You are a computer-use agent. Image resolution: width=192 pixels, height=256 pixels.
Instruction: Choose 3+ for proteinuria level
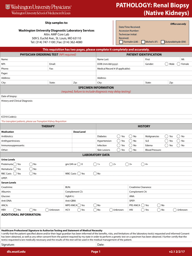pos(127,164)
